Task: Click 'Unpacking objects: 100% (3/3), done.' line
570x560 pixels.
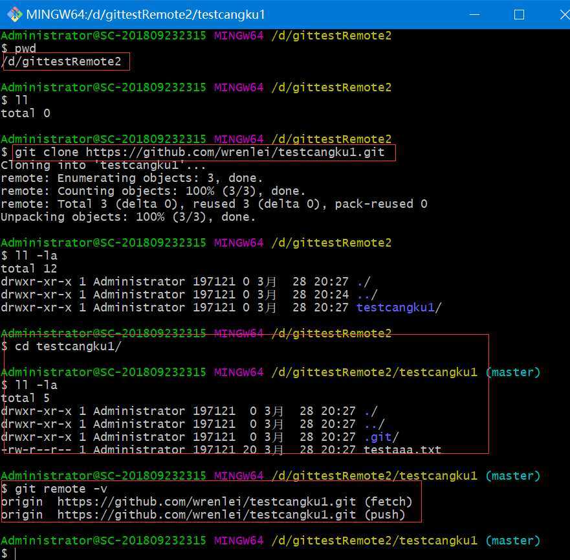Action: (128, 217)
